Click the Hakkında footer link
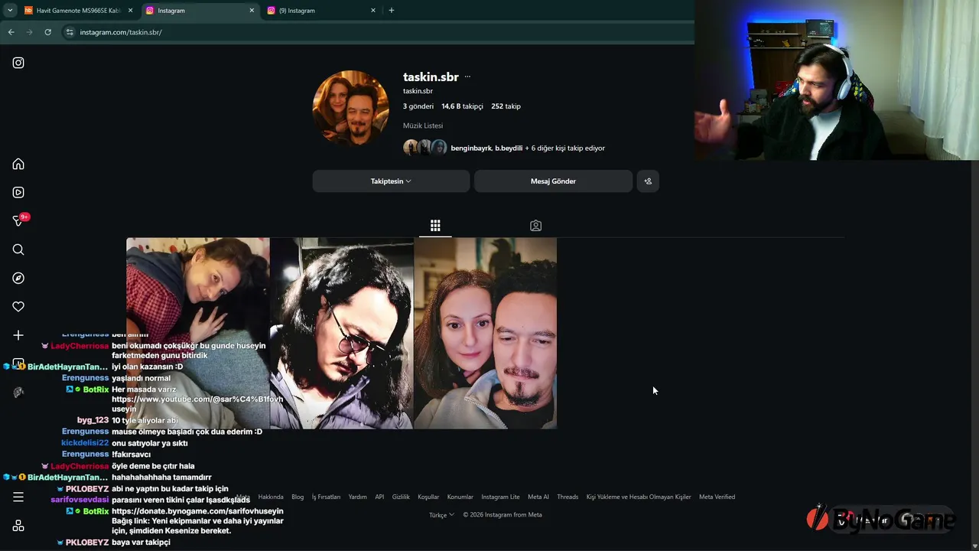 click(271, 497)
